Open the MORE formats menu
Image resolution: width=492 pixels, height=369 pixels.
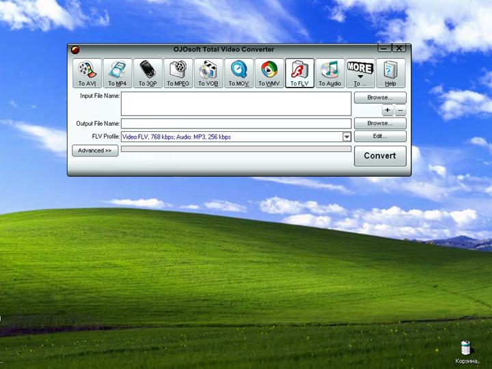[x=360, y=73]
